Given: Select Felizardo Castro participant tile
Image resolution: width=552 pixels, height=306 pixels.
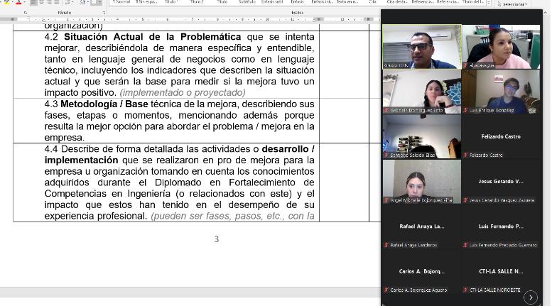Looking at the screenshot, I should (501, 136).
